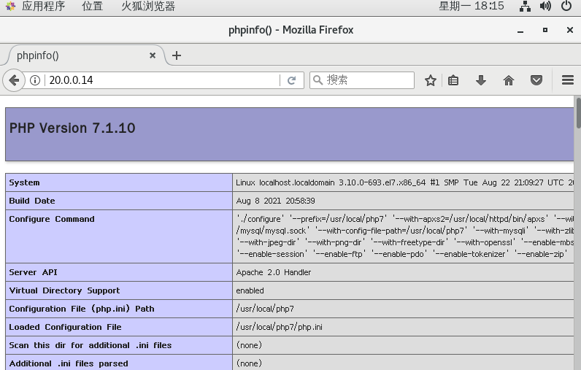This screenshot has height=370, width=581.
Task: Open the 应用程序 menu
Action: tap(43, 6)
